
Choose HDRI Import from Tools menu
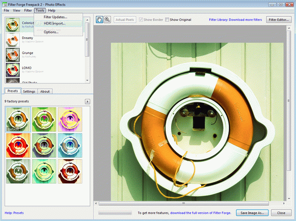[58, 23]
